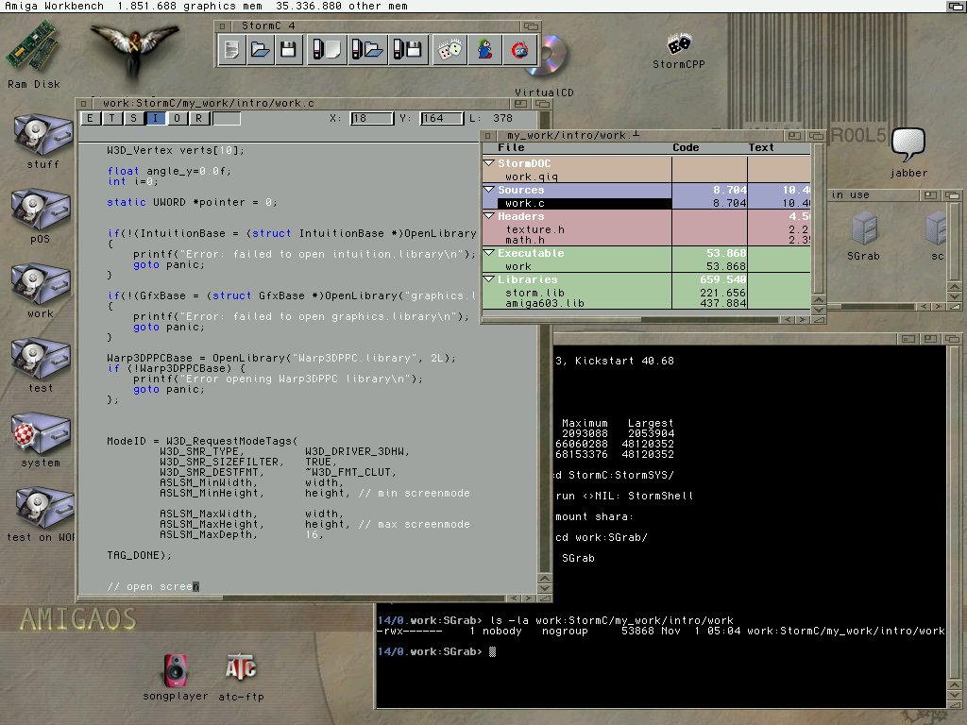Screen dimensions: 967x725
Task: Collapse the Headers section triangle
Action: (x=489, y=216)
